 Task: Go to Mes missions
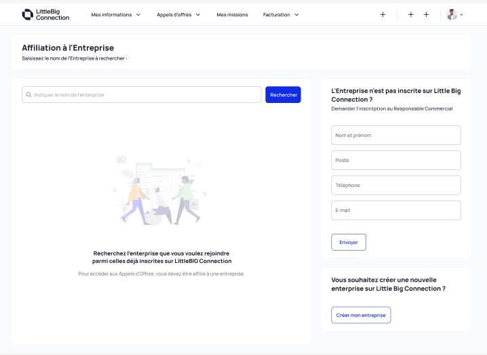tap(232, 15)
